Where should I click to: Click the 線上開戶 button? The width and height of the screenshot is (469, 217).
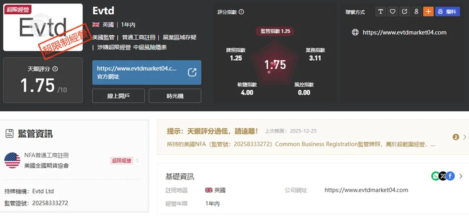click(x=119, y=96)
